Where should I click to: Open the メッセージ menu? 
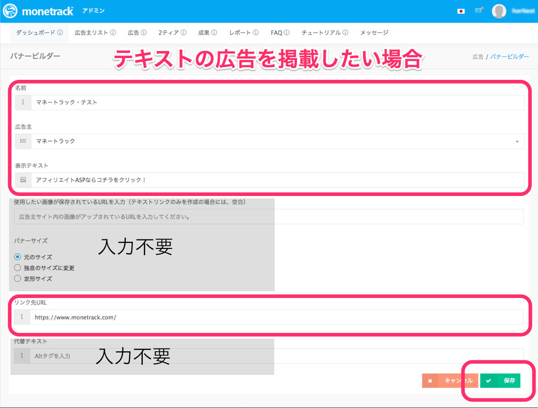374,33
